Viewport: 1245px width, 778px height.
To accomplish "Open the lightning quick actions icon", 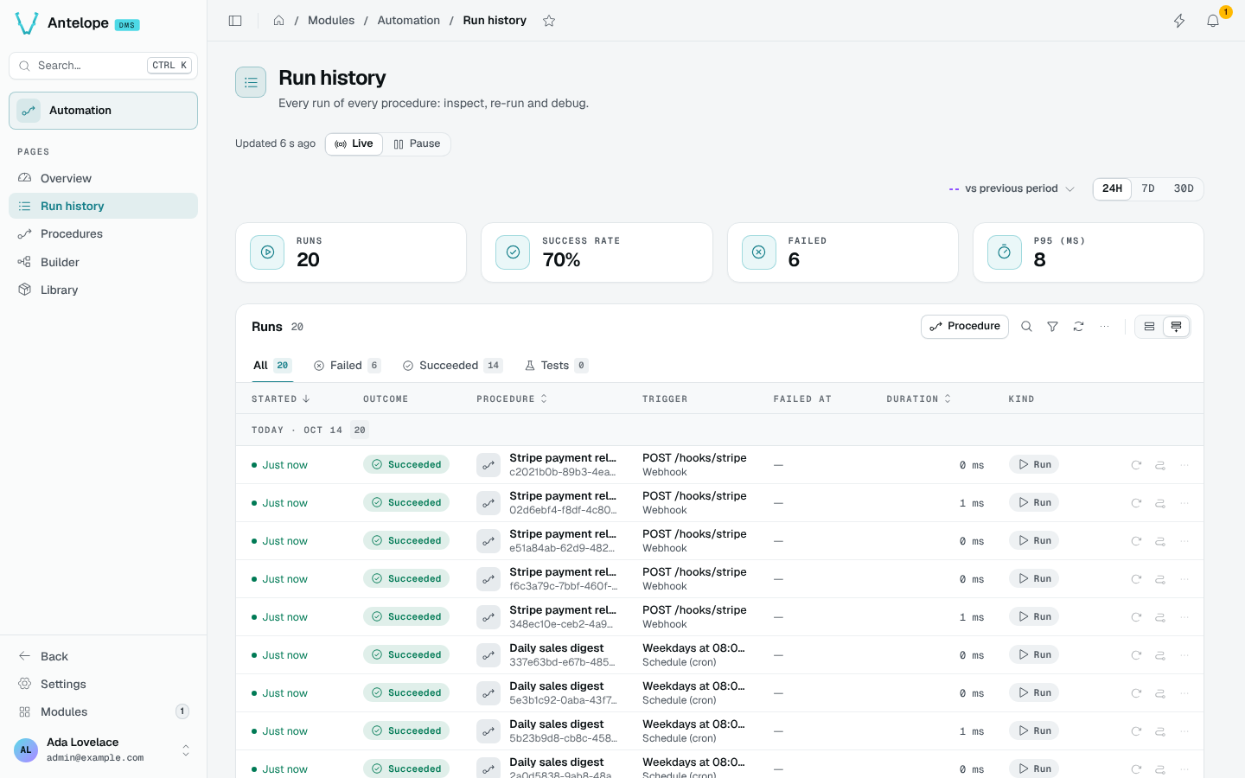I will click(1179, 21).
